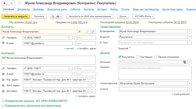The image size is (196, 109).
Task: Star this contractor as favorite
Action: (x=20, y=4)
